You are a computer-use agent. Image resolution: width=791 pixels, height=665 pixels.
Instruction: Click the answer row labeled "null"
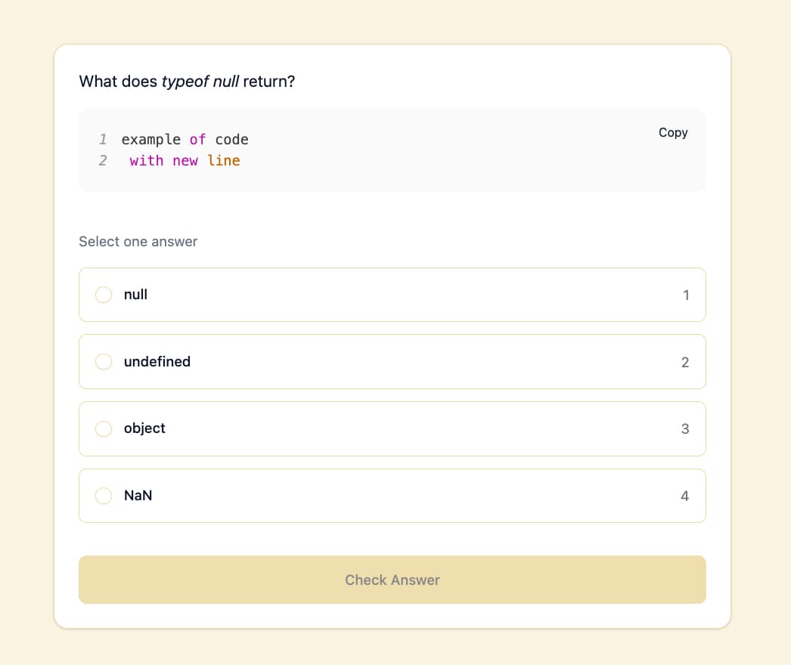(x=392, y=295)
